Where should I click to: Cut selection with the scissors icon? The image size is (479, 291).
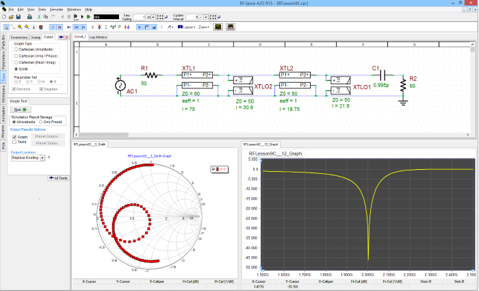point(39,17)
